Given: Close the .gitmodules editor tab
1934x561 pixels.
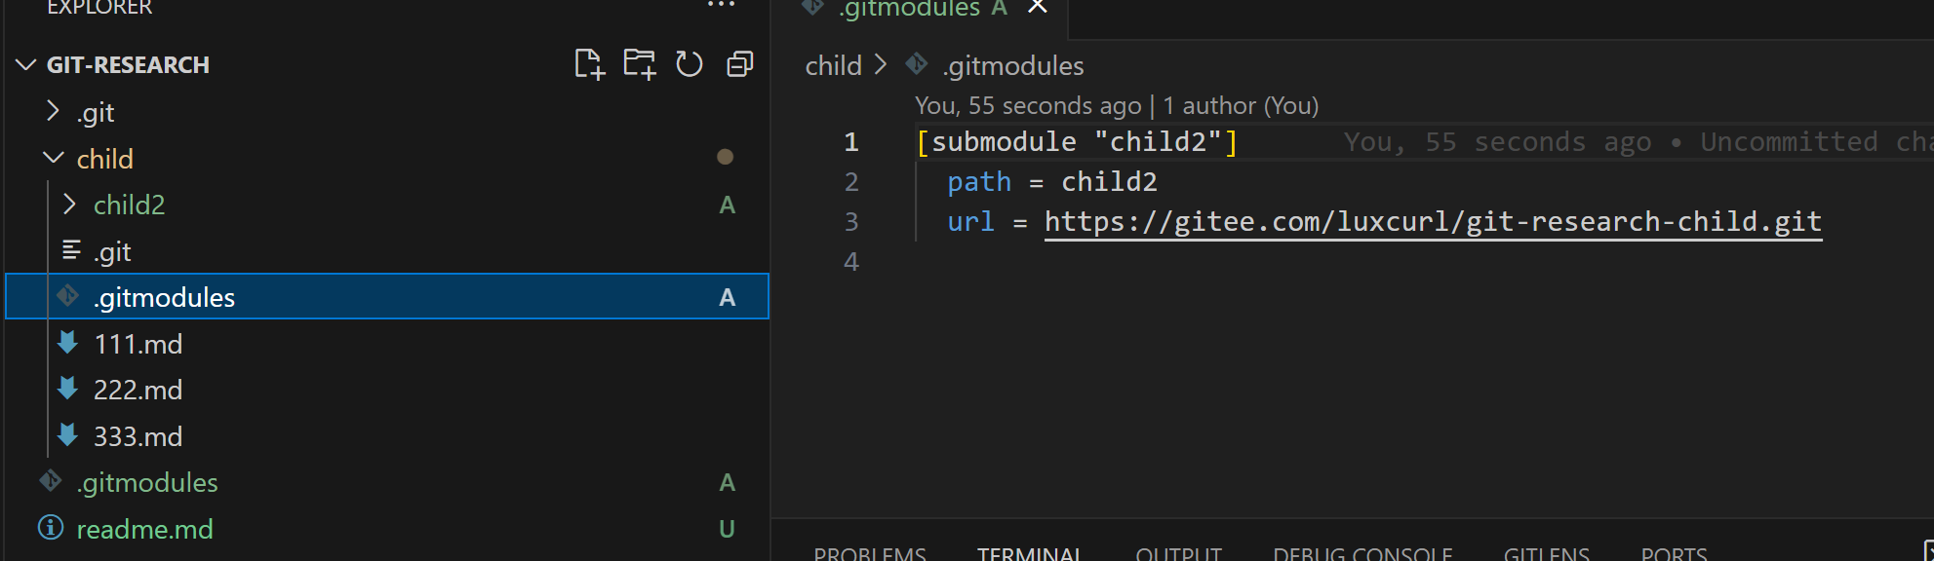Looking at the screenshot, I should tap(1038, 8).
